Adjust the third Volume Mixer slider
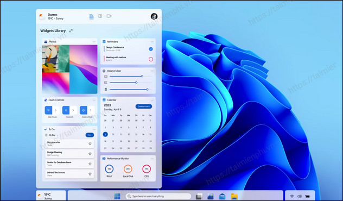343x201 pixels. pyautogui.click(x=147, y=89)
